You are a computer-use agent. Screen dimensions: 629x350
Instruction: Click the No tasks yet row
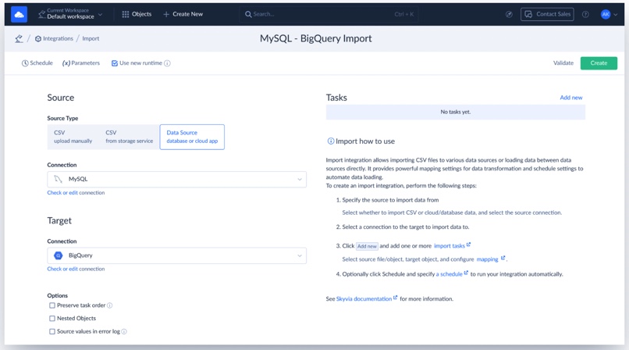coord(455,112)
